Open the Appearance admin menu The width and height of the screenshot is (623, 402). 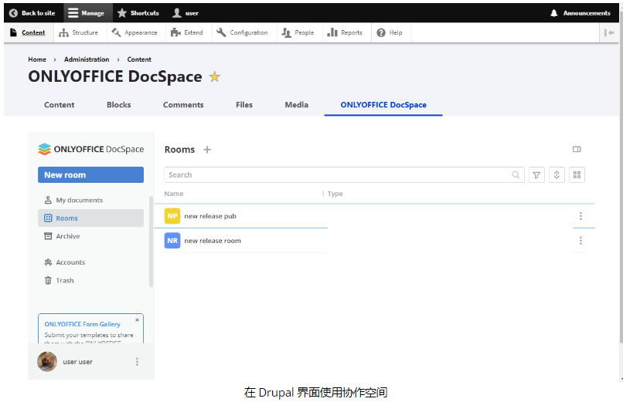(x=134, y=32)
